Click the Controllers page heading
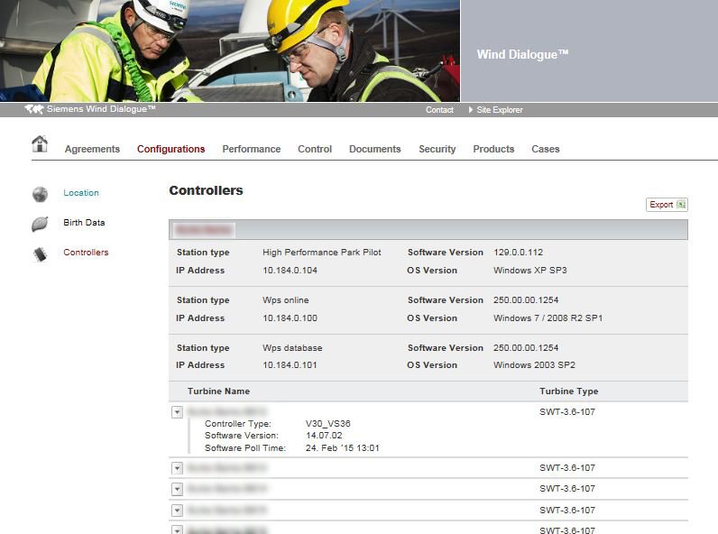Viewport: 718px width, 534px height. 206,190
